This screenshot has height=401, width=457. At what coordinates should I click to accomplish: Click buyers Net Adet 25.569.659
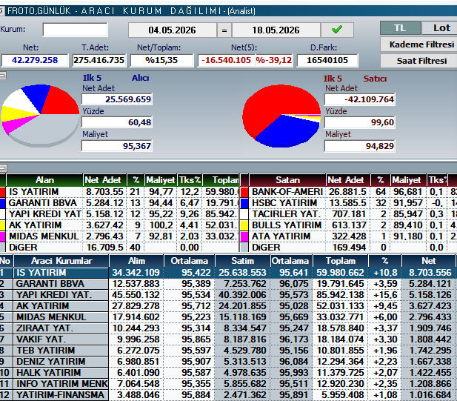pyautogui.click(x=117, y=99)
